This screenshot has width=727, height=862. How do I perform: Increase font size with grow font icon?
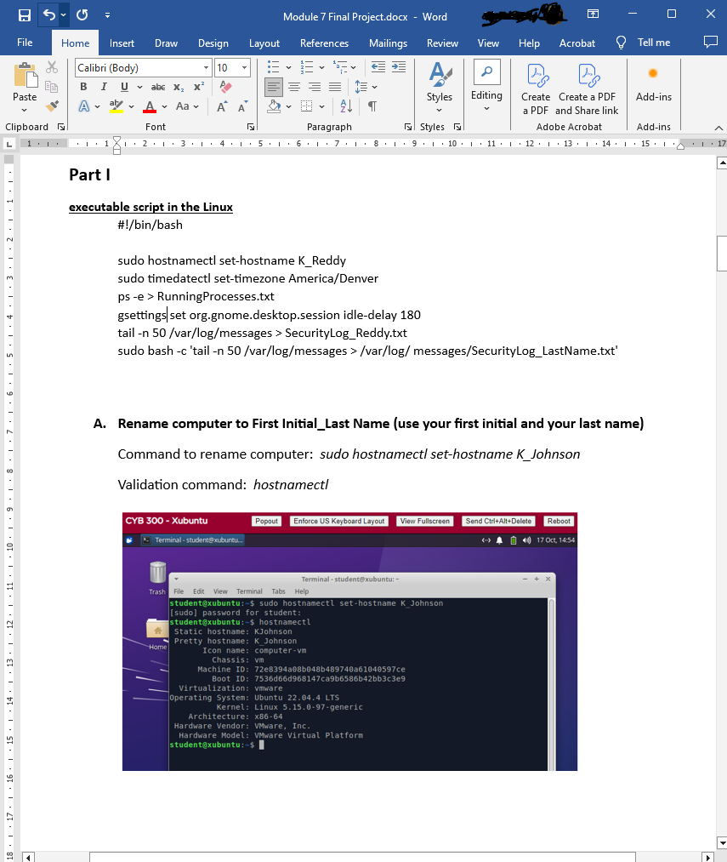(222, 106)
